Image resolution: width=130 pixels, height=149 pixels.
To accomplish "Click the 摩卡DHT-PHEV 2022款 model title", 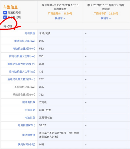I will pos(60,7).
